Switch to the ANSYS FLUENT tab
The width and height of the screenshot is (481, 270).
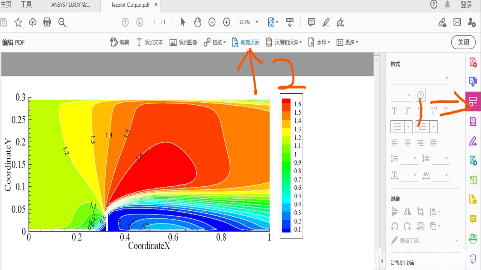tap(71, 5)
